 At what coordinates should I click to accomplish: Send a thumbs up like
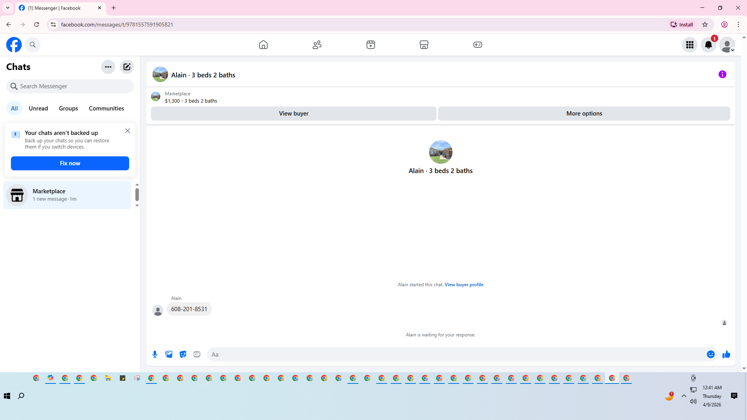(x=726, y=354)
